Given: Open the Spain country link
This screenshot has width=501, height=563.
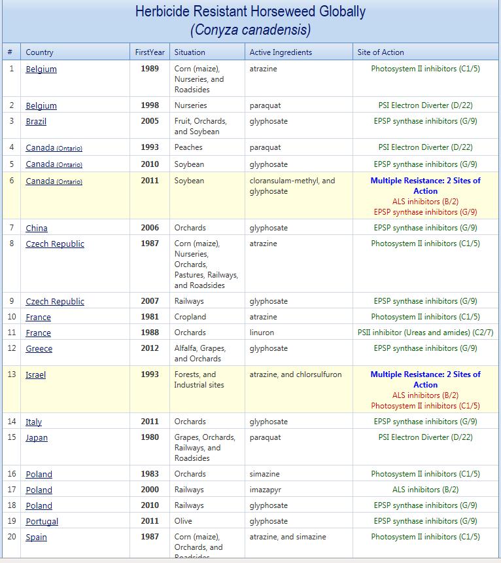Looking at the screenshot, I should [36, 537].
